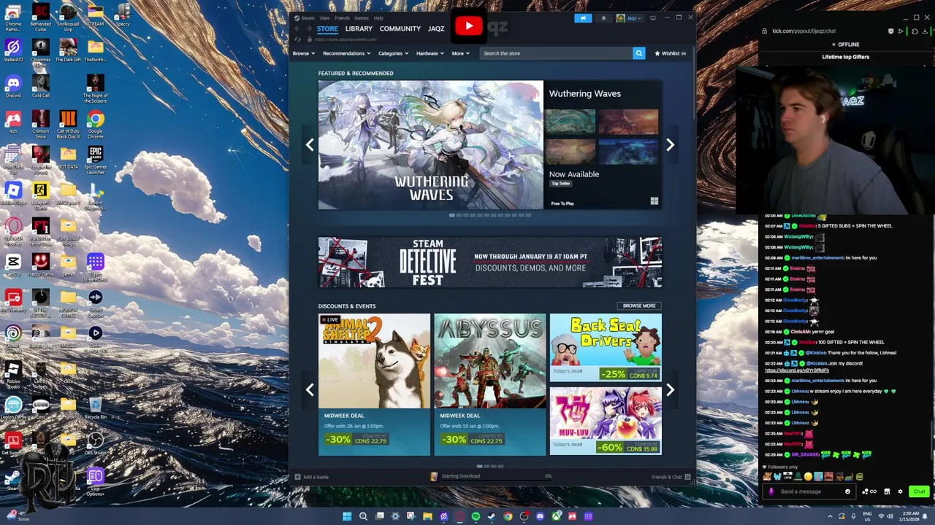Open the Discord invite link in chat

(797, 370)
